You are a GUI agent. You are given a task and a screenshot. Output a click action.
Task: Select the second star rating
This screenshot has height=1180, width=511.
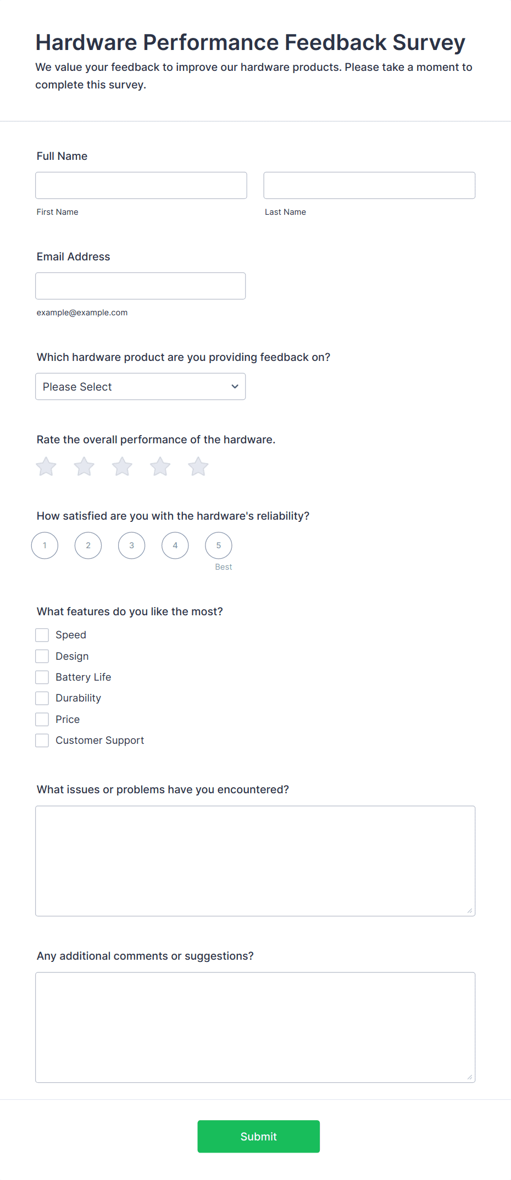pos(84,467)
